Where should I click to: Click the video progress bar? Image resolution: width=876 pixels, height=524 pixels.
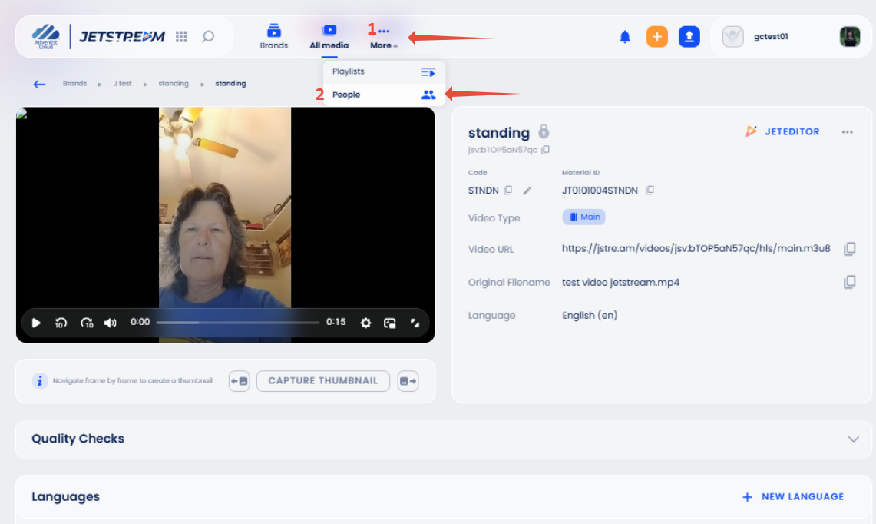pos(237,322)
